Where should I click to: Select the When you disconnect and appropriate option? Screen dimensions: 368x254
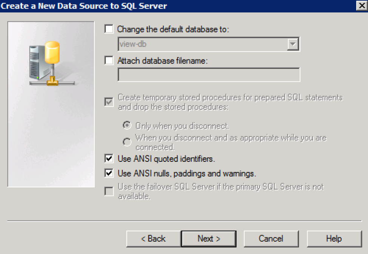tap(127, 142)
